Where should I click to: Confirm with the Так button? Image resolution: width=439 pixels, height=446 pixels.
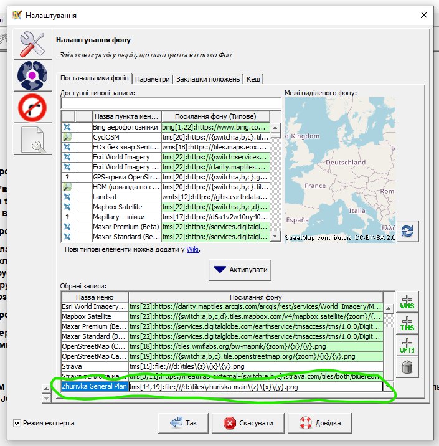(184, 423)
